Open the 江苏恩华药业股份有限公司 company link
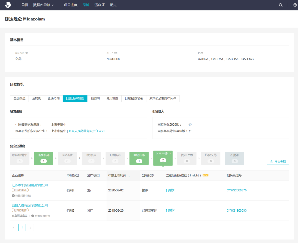The height and width of the screenshot is (243, 298). pyautogui.click(x=30, y=185)
